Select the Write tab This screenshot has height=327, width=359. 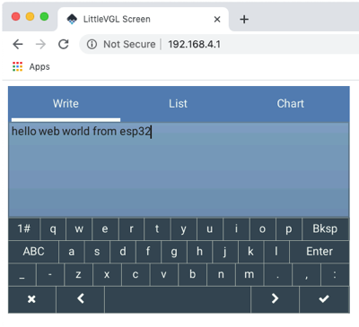66,104
